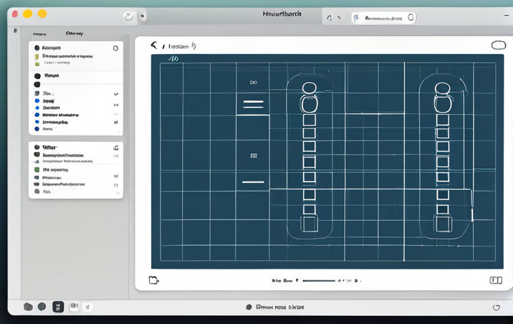The height and width of the screenshot is (324, 513).
Task: Click the double-line hamburger symbol on the blueprint
Action: (253, 104)
